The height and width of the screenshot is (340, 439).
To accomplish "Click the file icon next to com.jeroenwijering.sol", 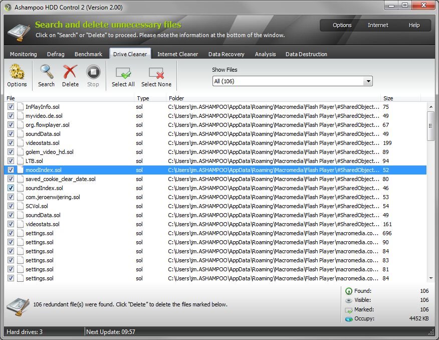I will coord(20,197).
